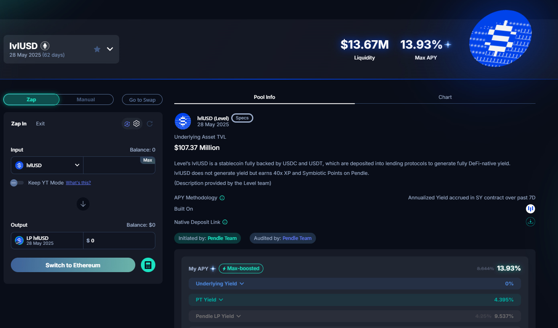Click the sparkle icon beside My APY
This screenshot has height=328, width=558.
213,269
